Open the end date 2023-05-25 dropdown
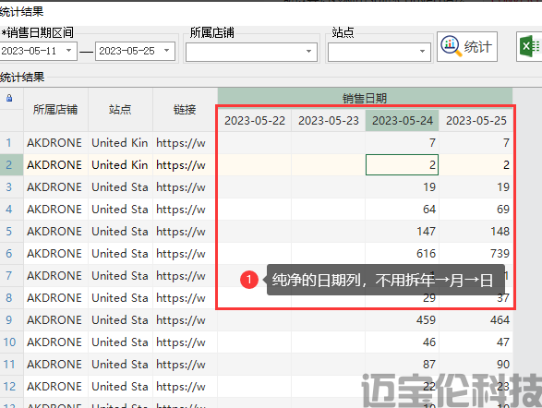The image size is (542, 408). pyautogui.click(x=167, y=51)
